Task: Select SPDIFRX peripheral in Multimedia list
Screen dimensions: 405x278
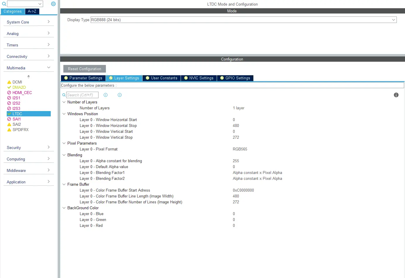Action: (20, 130)
